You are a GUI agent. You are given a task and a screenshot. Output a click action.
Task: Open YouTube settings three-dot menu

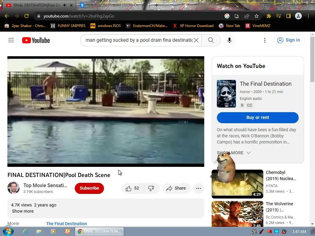(x=265, y=40)
